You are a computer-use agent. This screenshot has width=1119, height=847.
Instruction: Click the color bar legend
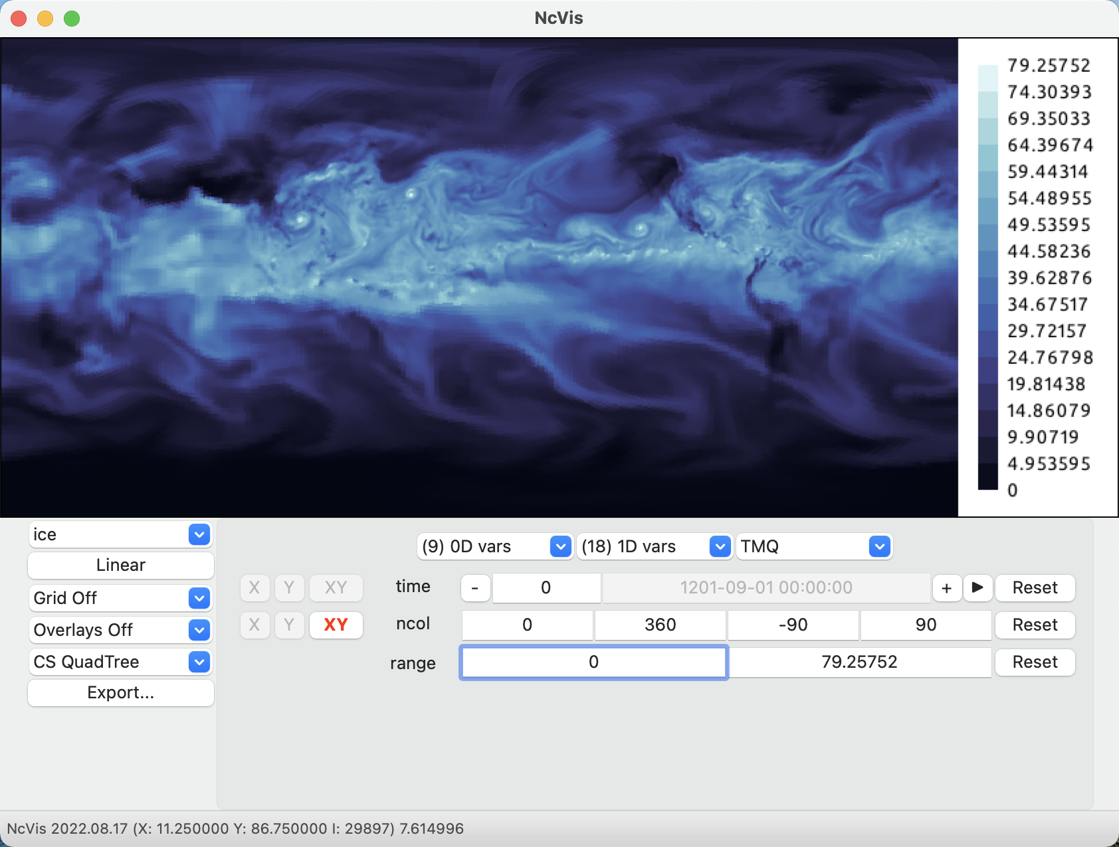click(988, 277)
